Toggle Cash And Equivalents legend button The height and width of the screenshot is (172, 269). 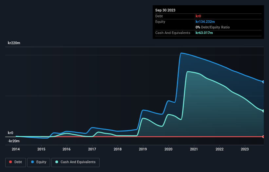[x=75, y=162]
